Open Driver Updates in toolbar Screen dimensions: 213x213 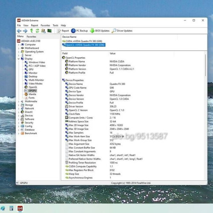coord(122,31)
